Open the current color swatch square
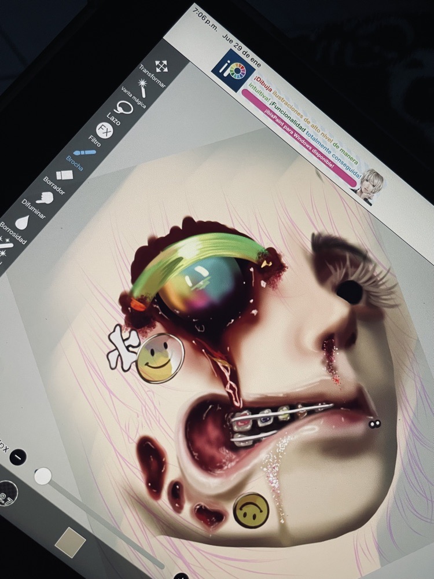The width and height of the screenshot is (434, 579). (x=71, y=542)
